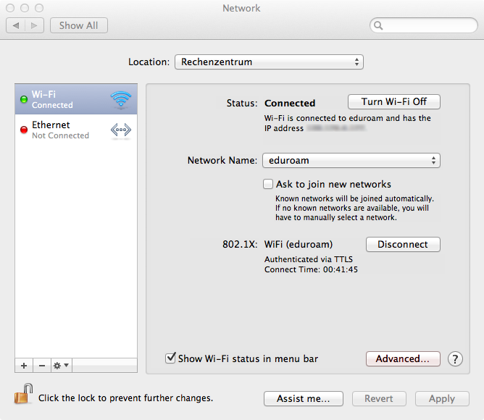
Task: Click the Assist me button
Action: pyautogui.click(x=304, y=398)
